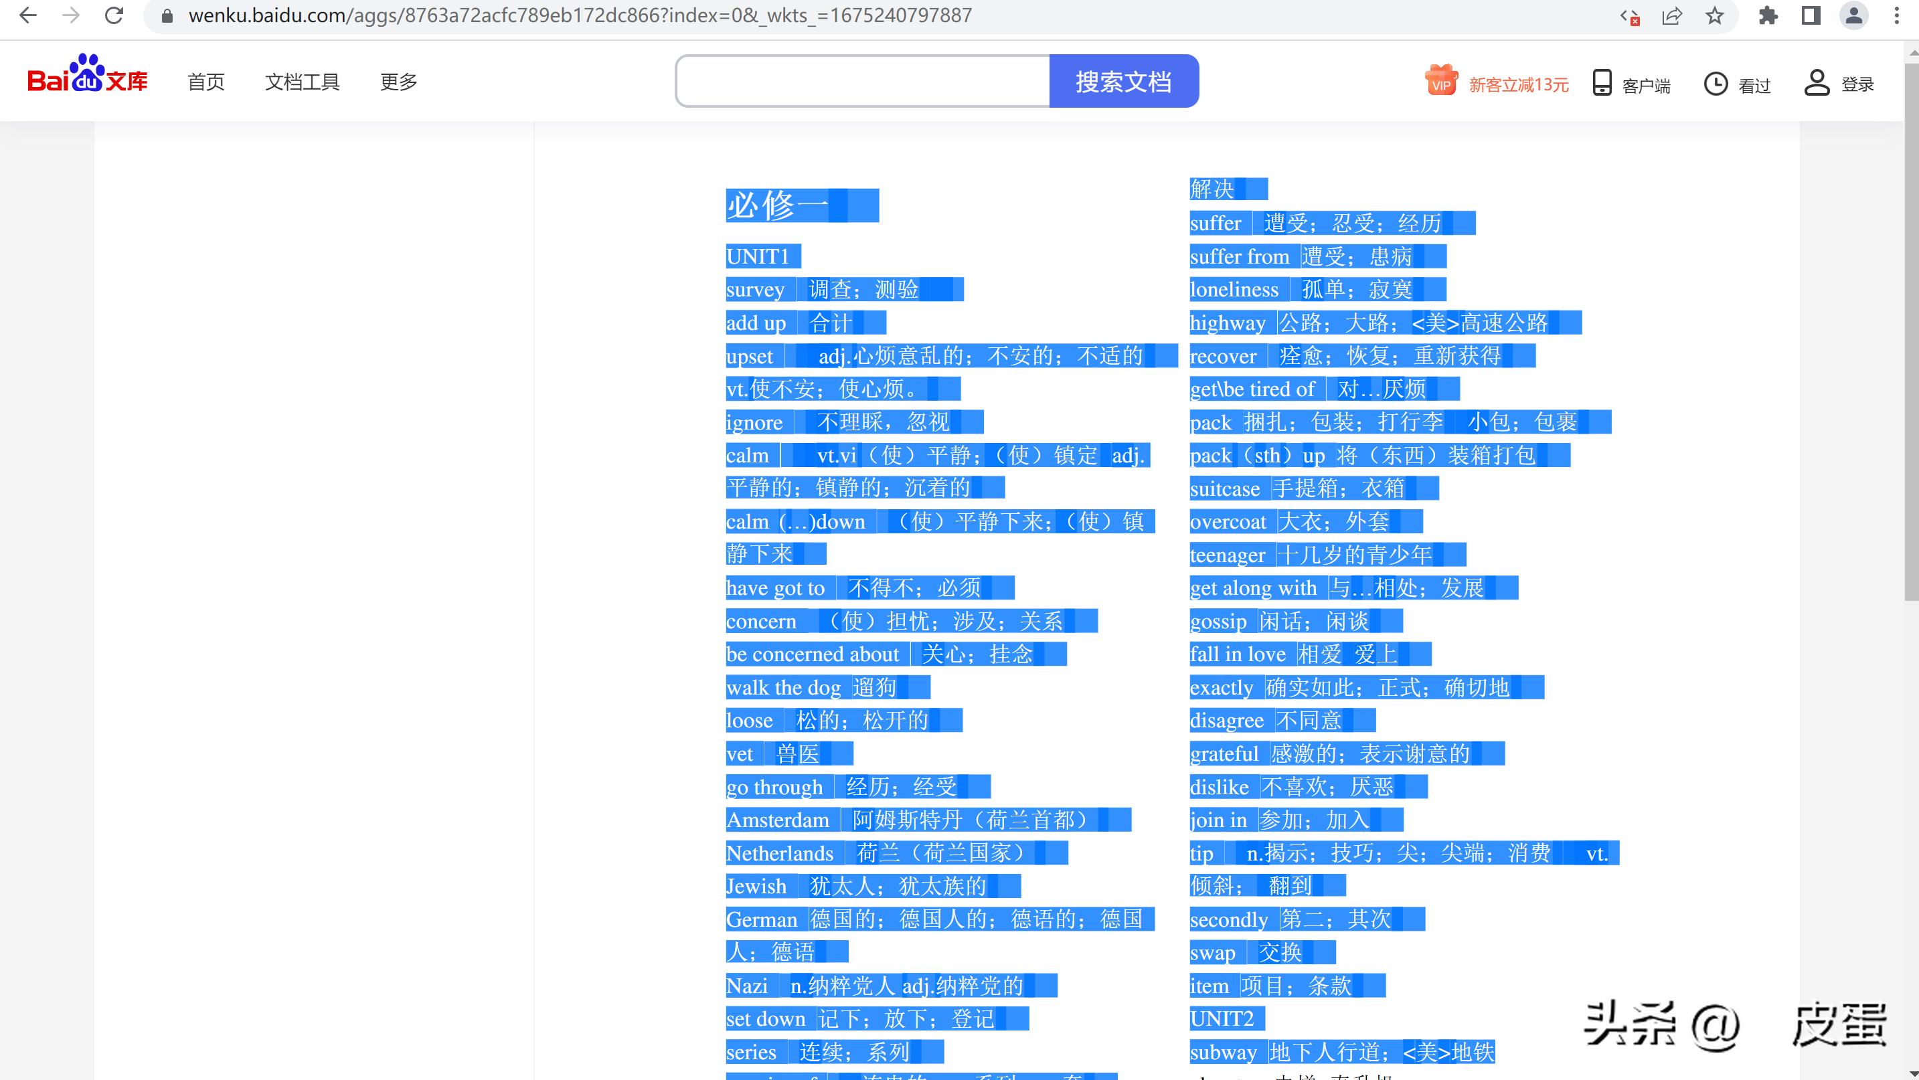Click 'go through' phrase
1919x1080 pixels.
[x=774, y=786]
